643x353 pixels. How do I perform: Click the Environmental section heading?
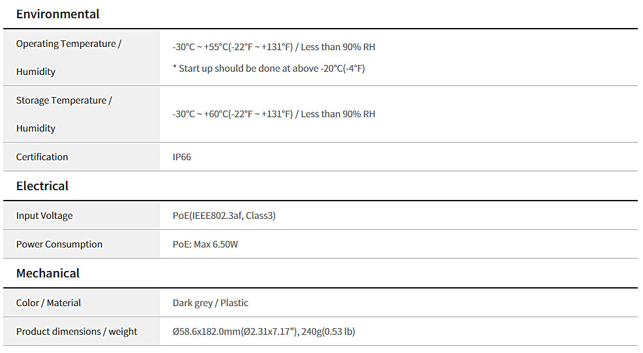point(57,14)
